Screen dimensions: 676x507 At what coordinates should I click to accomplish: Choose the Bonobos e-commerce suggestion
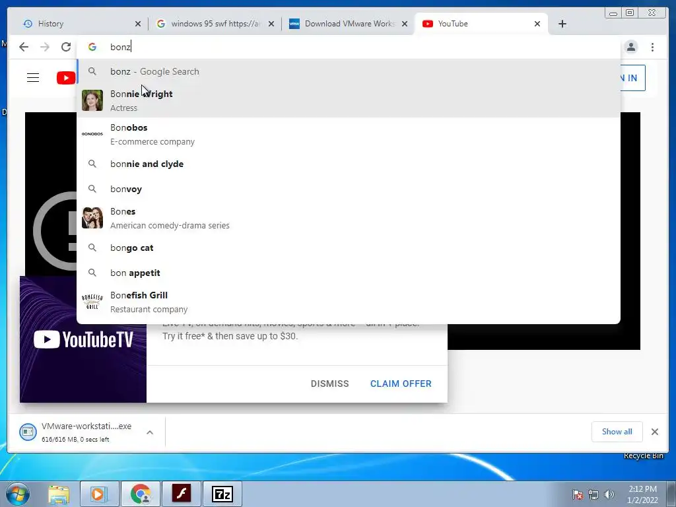point(349,134)
